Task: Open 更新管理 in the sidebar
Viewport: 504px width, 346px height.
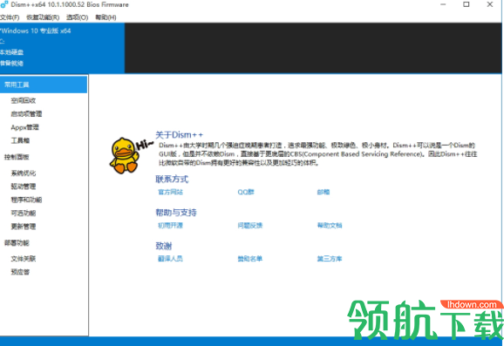Action: pyautogui.click(x=24, y=227)
